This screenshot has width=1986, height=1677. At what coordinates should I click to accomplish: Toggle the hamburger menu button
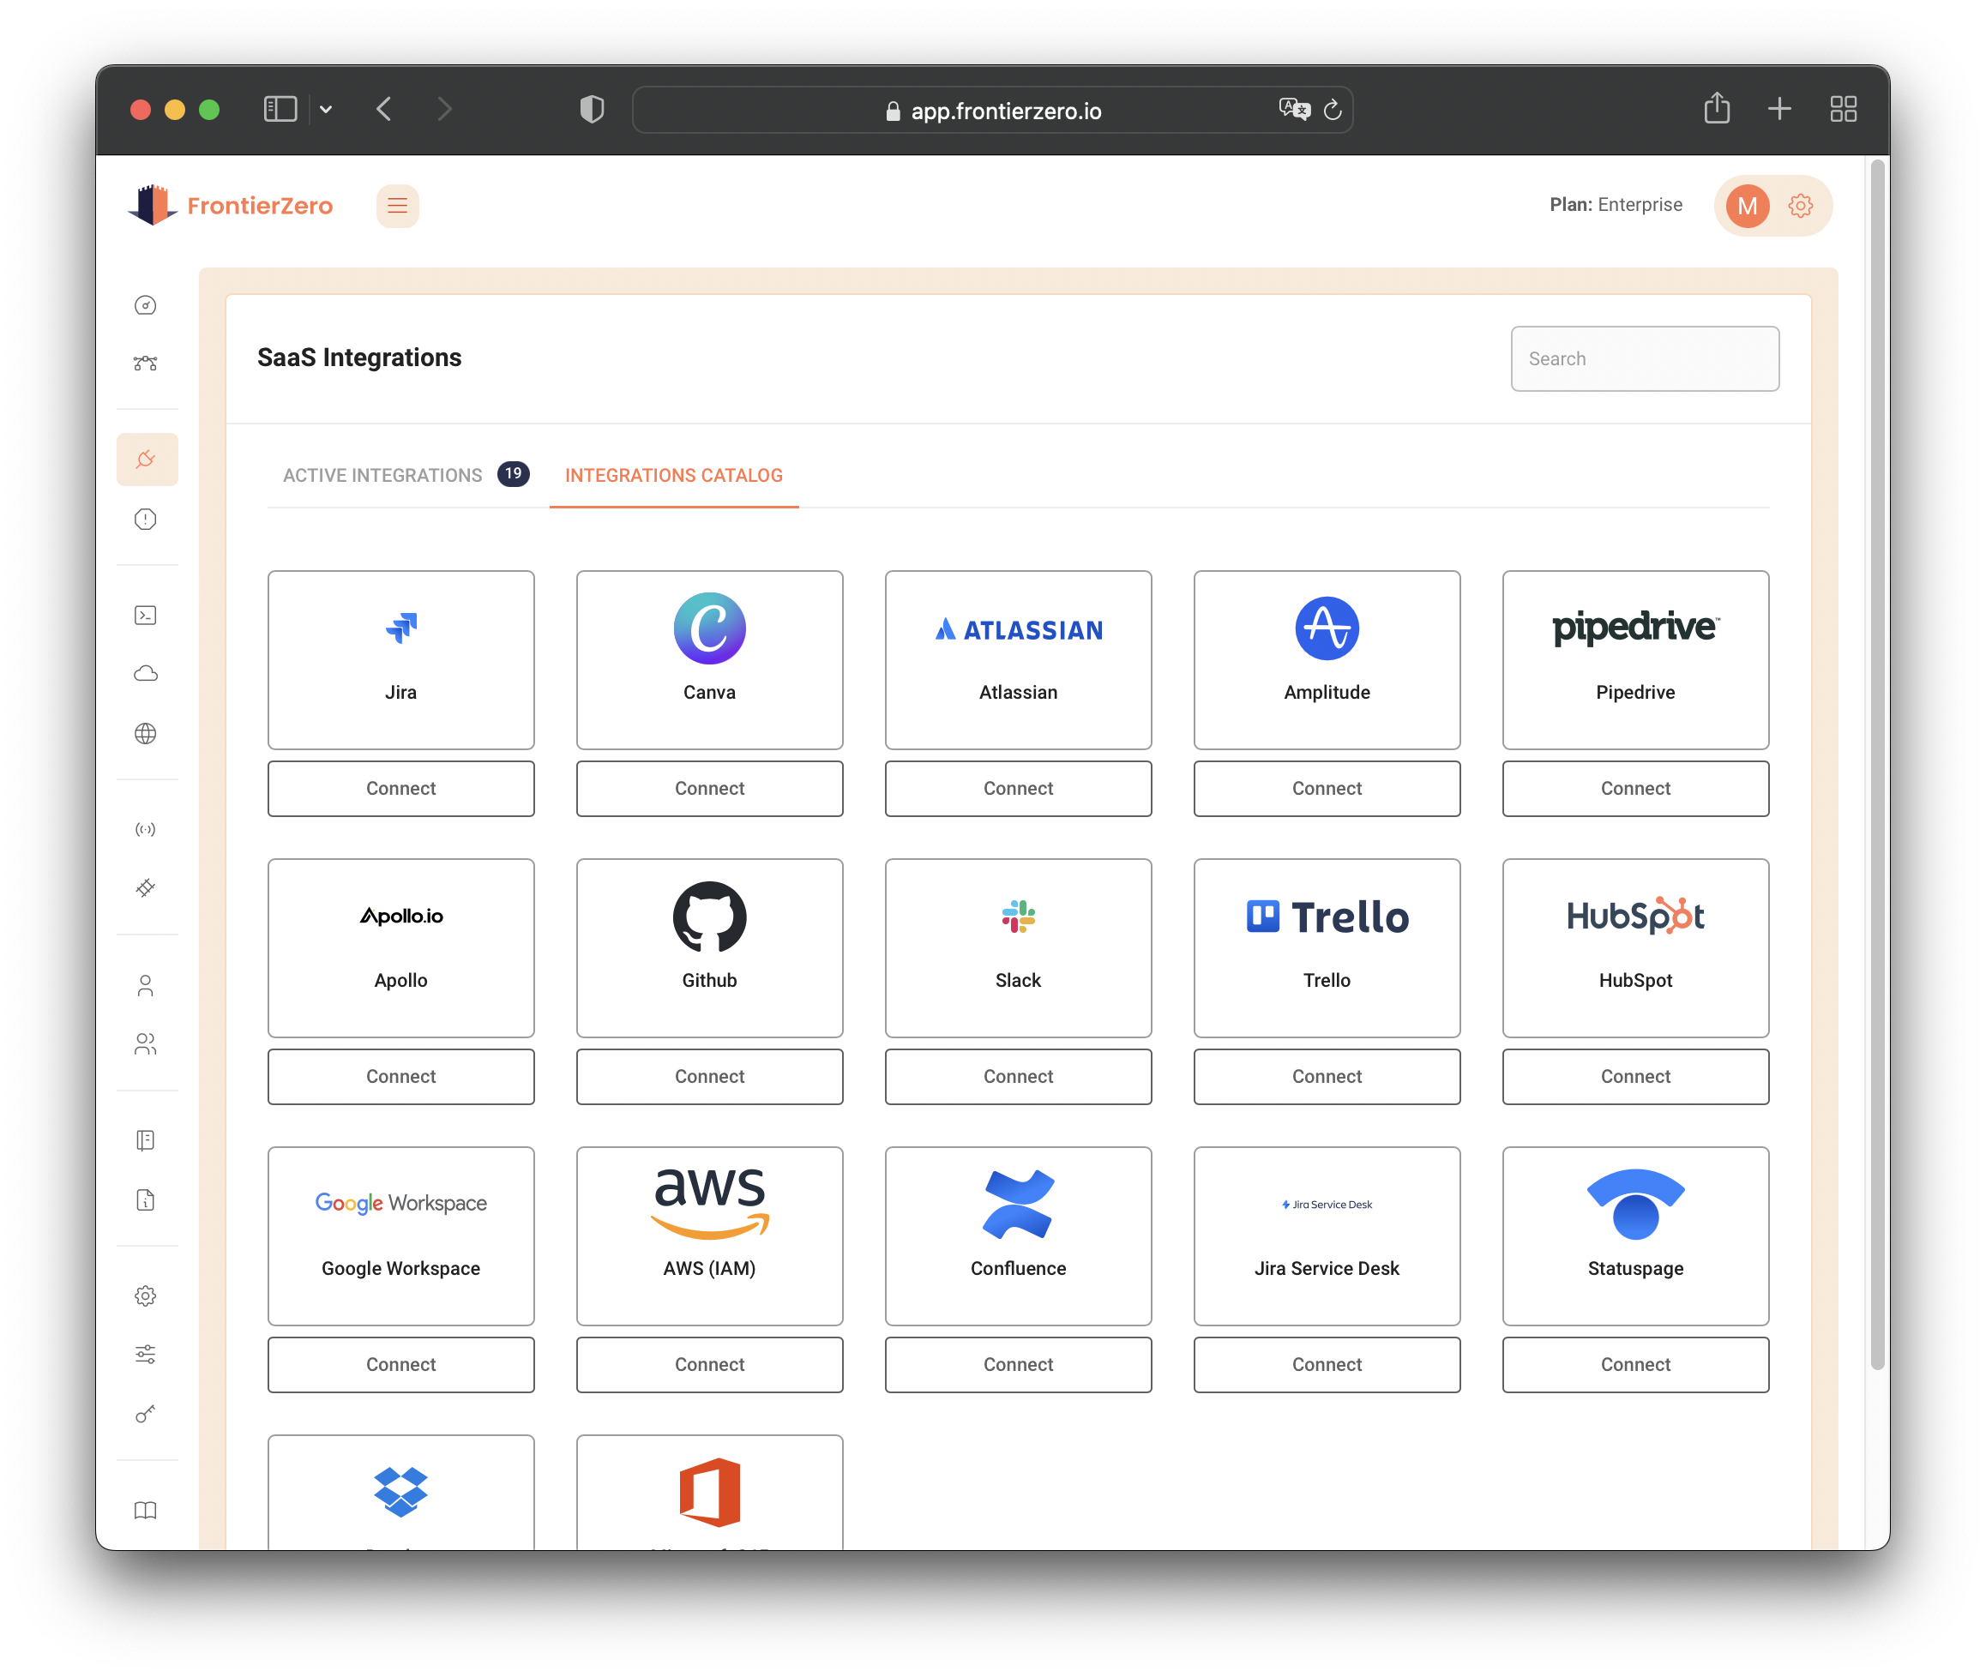(397, 207)
